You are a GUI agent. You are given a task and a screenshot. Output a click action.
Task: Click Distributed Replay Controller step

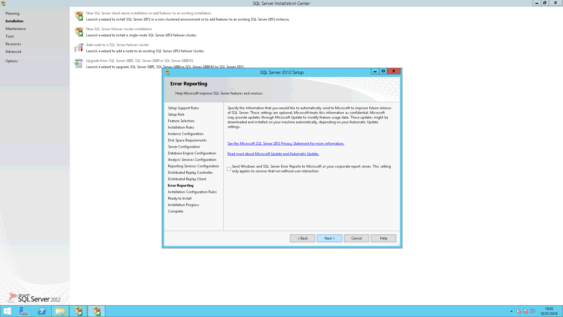click(x=190, y=173)
